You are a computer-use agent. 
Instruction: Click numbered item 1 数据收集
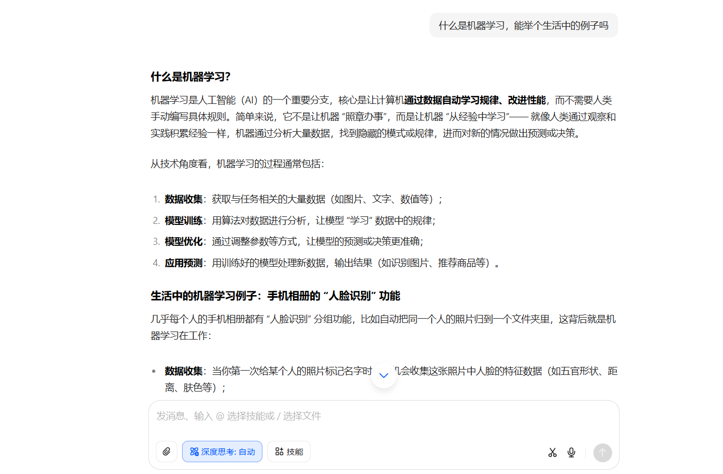184,199
